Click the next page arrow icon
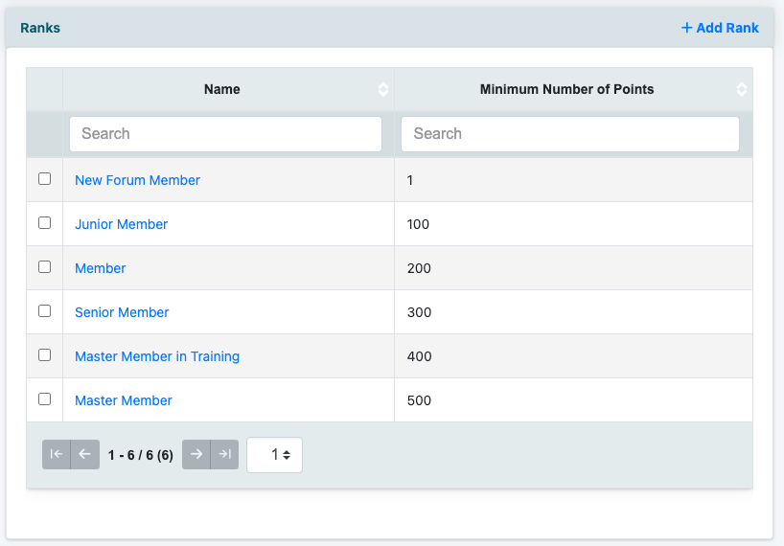 click(196, 454)
